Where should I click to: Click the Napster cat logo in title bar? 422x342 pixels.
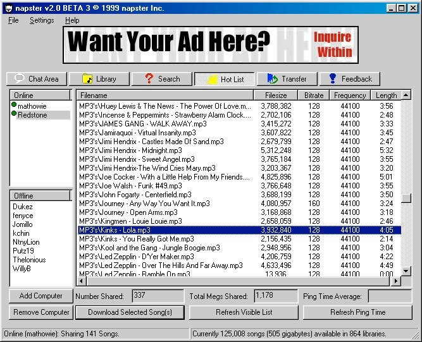tap(9, 8)
